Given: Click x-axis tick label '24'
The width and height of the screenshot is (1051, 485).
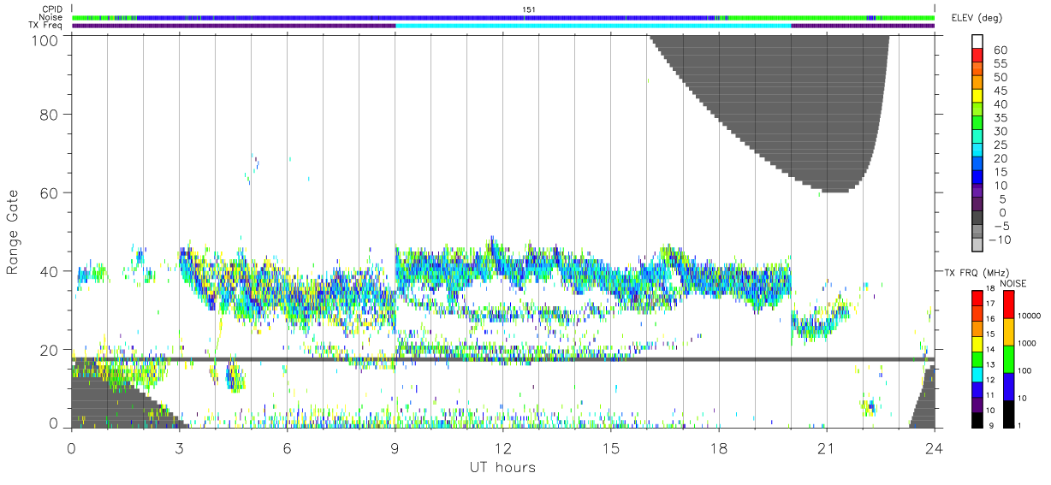Looking at the screenshot, I should pos(935,447).
